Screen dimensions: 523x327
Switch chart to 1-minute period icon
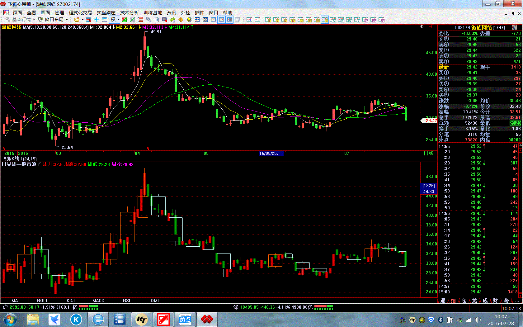click(x=268, y=20)
